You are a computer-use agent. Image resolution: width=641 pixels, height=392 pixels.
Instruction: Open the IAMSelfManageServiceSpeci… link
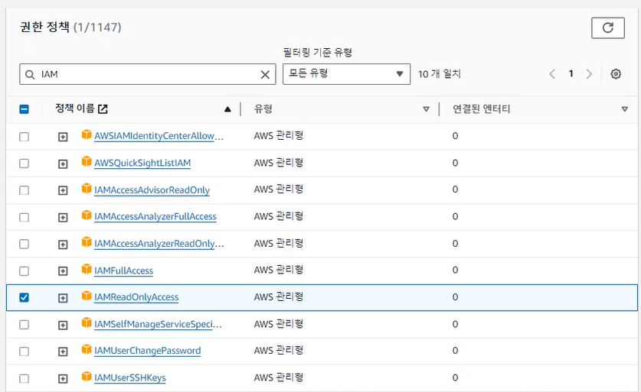[158, 324]
